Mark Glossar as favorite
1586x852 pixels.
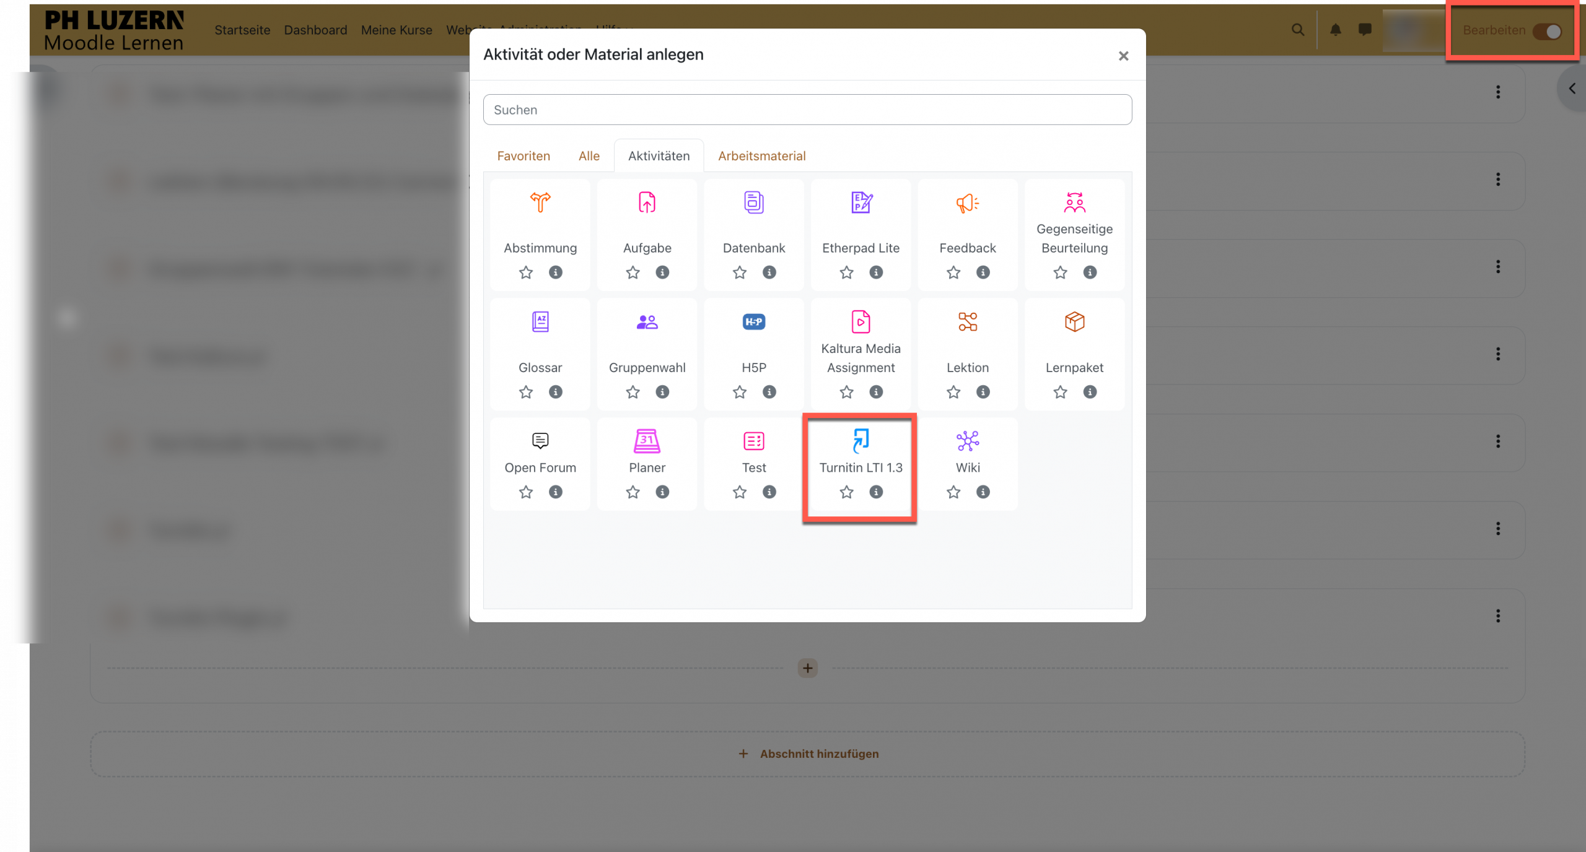coord(526,392)
